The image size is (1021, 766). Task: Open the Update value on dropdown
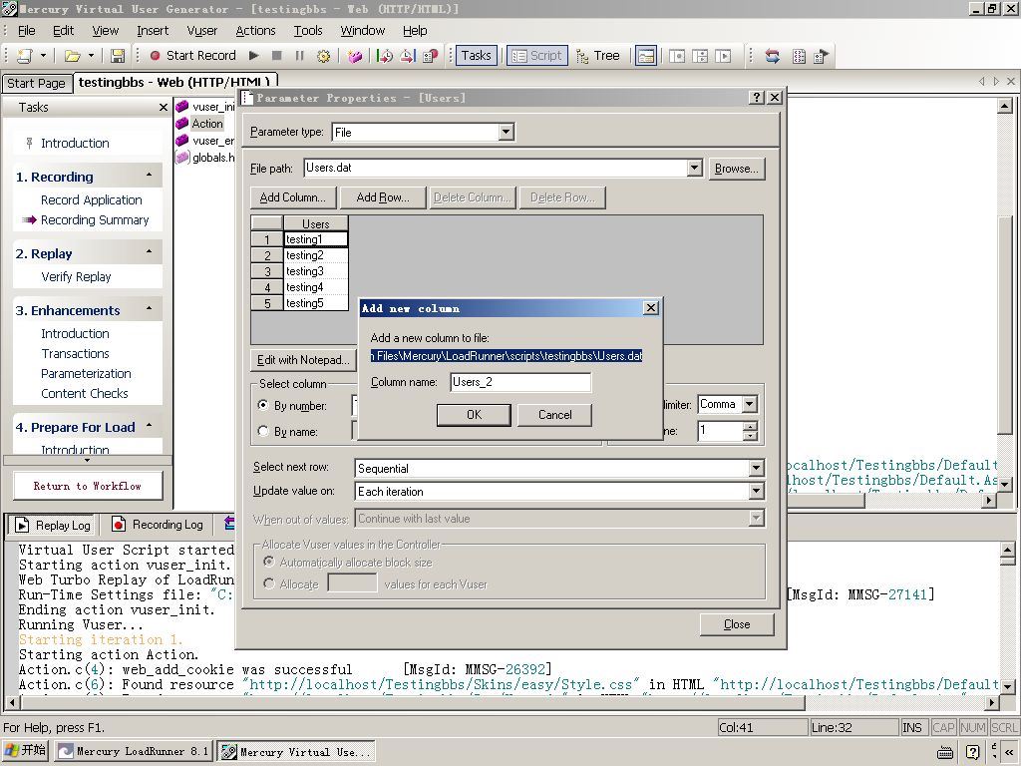[756, 491]
